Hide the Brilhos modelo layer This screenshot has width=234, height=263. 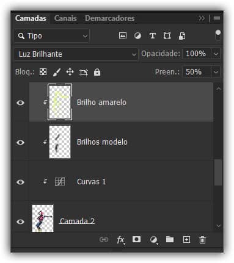point(20,142)
